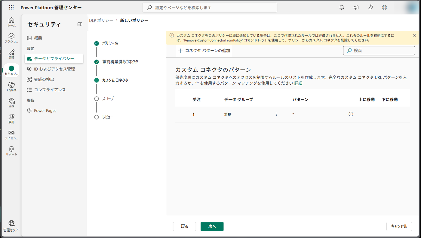The image size is (421, 238).
Task: Click the カスタム コネクタのパターン heading
Action: [213, 70]
